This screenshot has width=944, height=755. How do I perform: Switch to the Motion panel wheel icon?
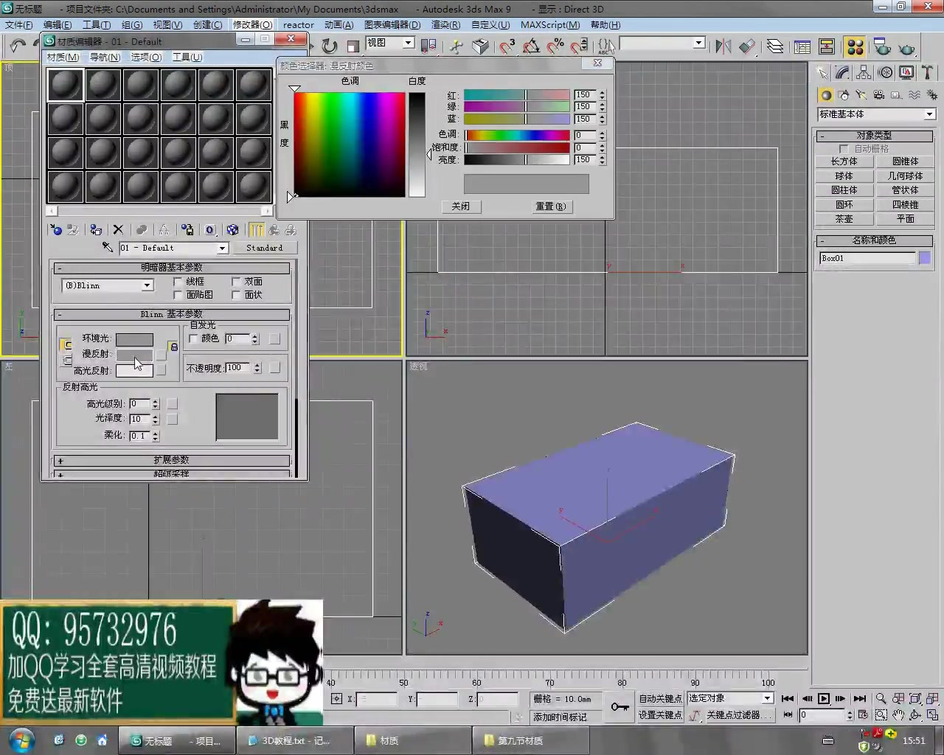(x=886, y=74)
